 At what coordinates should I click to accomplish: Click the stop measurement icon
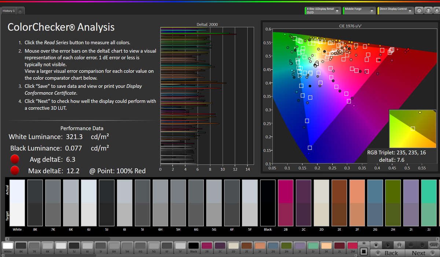(376, 245)
